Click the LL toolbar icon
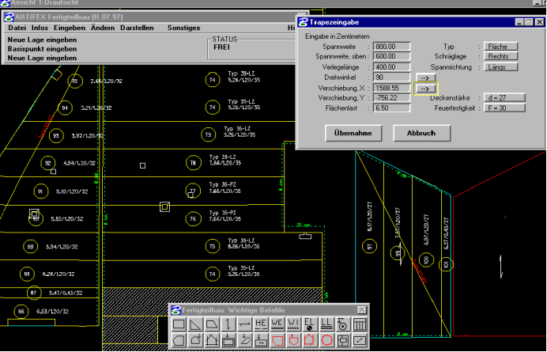547x352 pixels. 326,324
